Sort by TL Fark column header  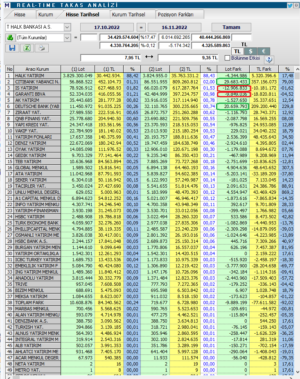coord(264,69)
